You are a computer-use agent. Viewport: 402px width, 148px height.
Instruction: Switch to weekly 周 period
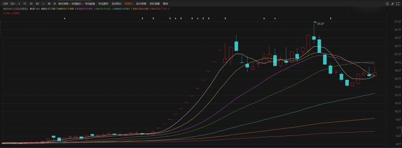[49, 4]
